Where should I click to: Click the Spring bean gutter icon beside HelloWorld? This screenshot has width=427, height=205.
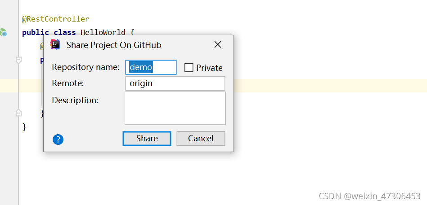coord(3,32)
